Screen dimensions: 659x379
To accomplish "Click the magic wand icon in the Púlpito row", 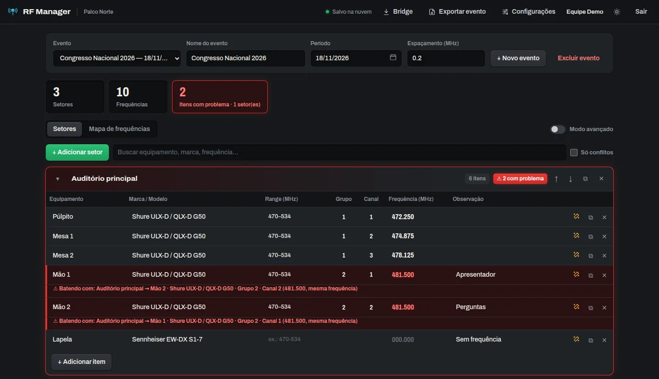I will (576, 216).
